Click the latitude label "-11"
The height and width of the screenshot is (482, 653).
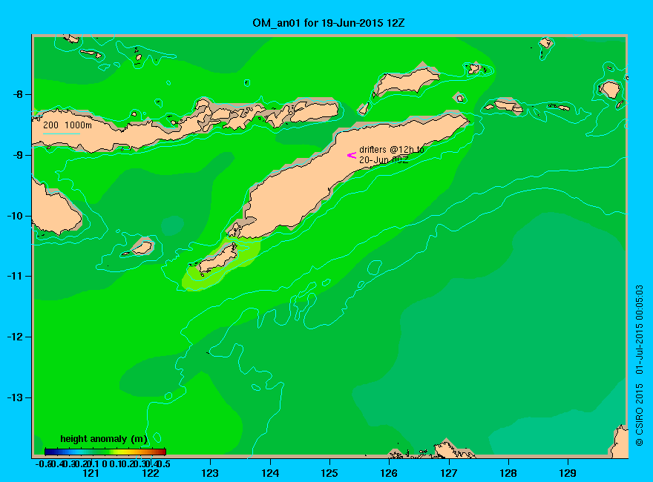tap(16, 276)
